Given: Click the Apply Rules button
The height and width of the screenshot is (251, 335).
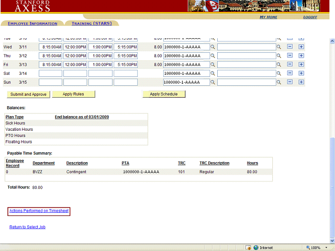Looking at the screenshot, I should click(73, 94).
